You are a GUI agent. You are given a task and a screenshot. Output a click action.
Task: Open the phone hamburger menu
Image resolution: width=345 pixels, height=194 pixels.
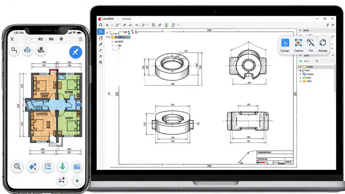[80, 39]
